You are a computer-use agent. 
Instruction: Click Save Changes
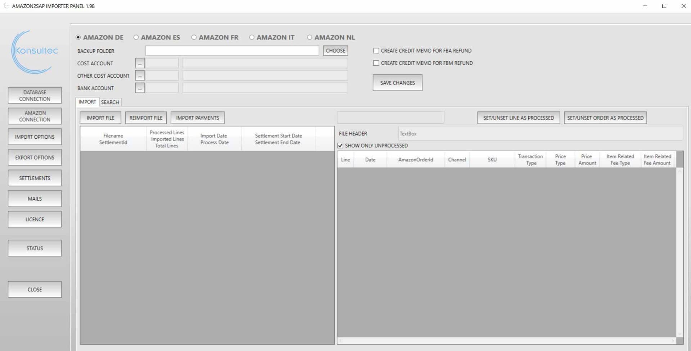(x=397, y=83)
